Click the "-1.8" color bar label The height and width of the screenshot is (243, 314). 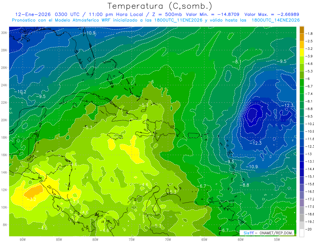click(x=309, y=34)
